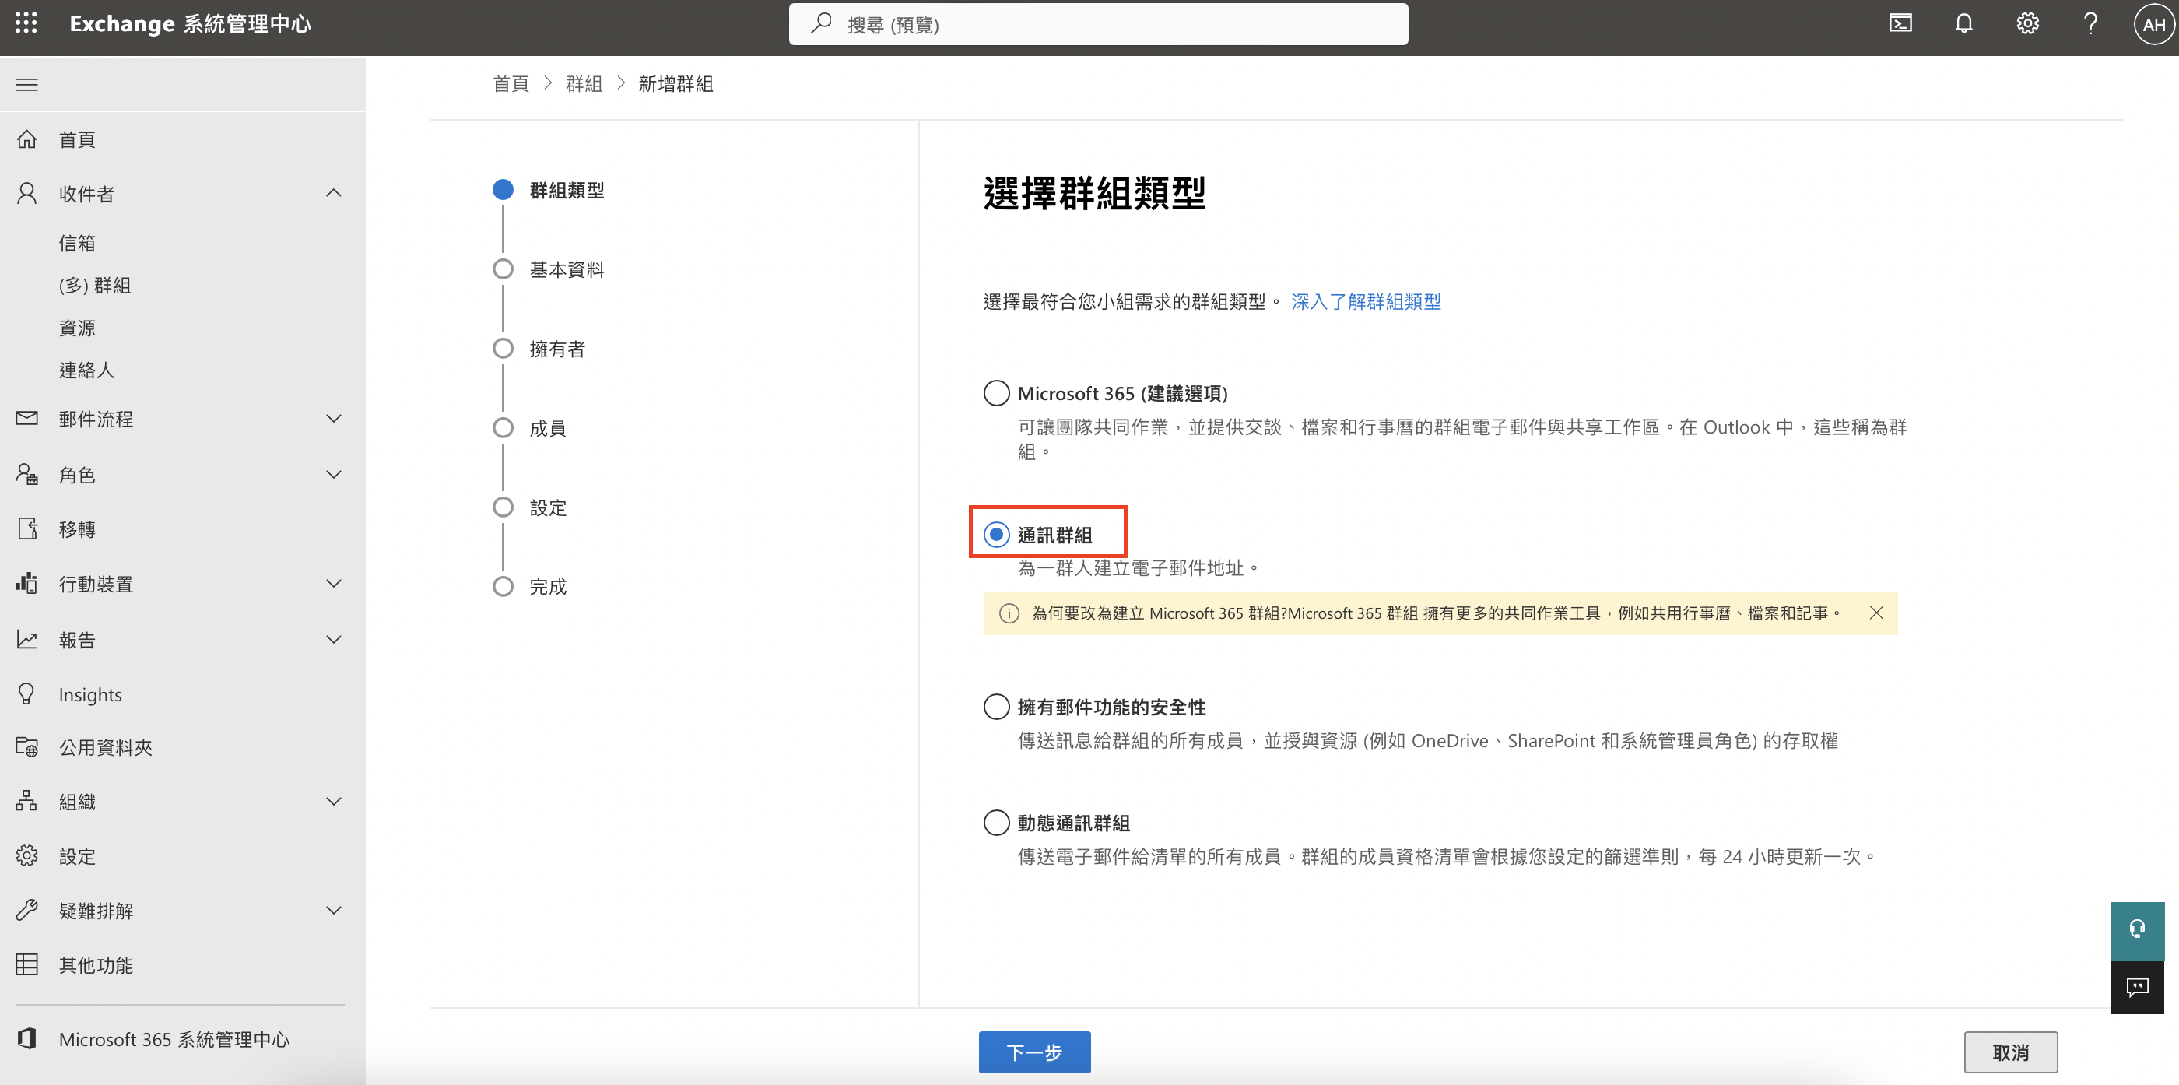Open the app launcher waffle icon

pyautogui.click(x=26, y=23)
